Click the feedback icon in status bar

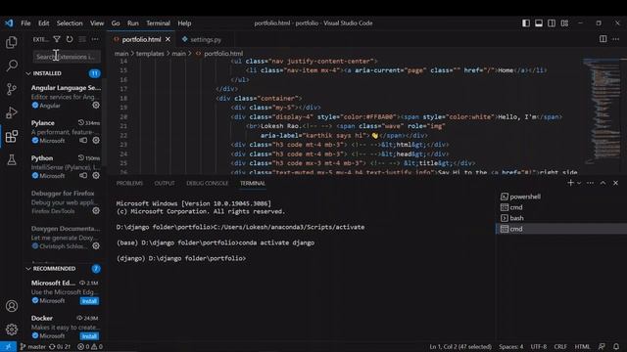pos(602,346)
